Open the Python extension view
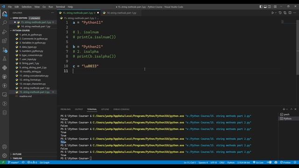The image size is (299, 168). point(4,68)
